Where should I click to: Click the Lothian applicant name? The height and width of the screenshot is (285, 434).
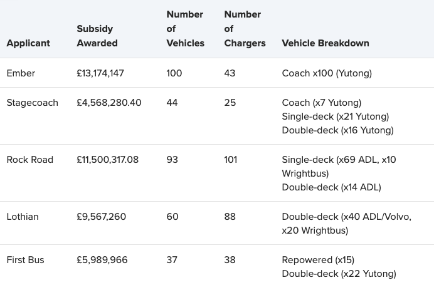tap(23, 217)
